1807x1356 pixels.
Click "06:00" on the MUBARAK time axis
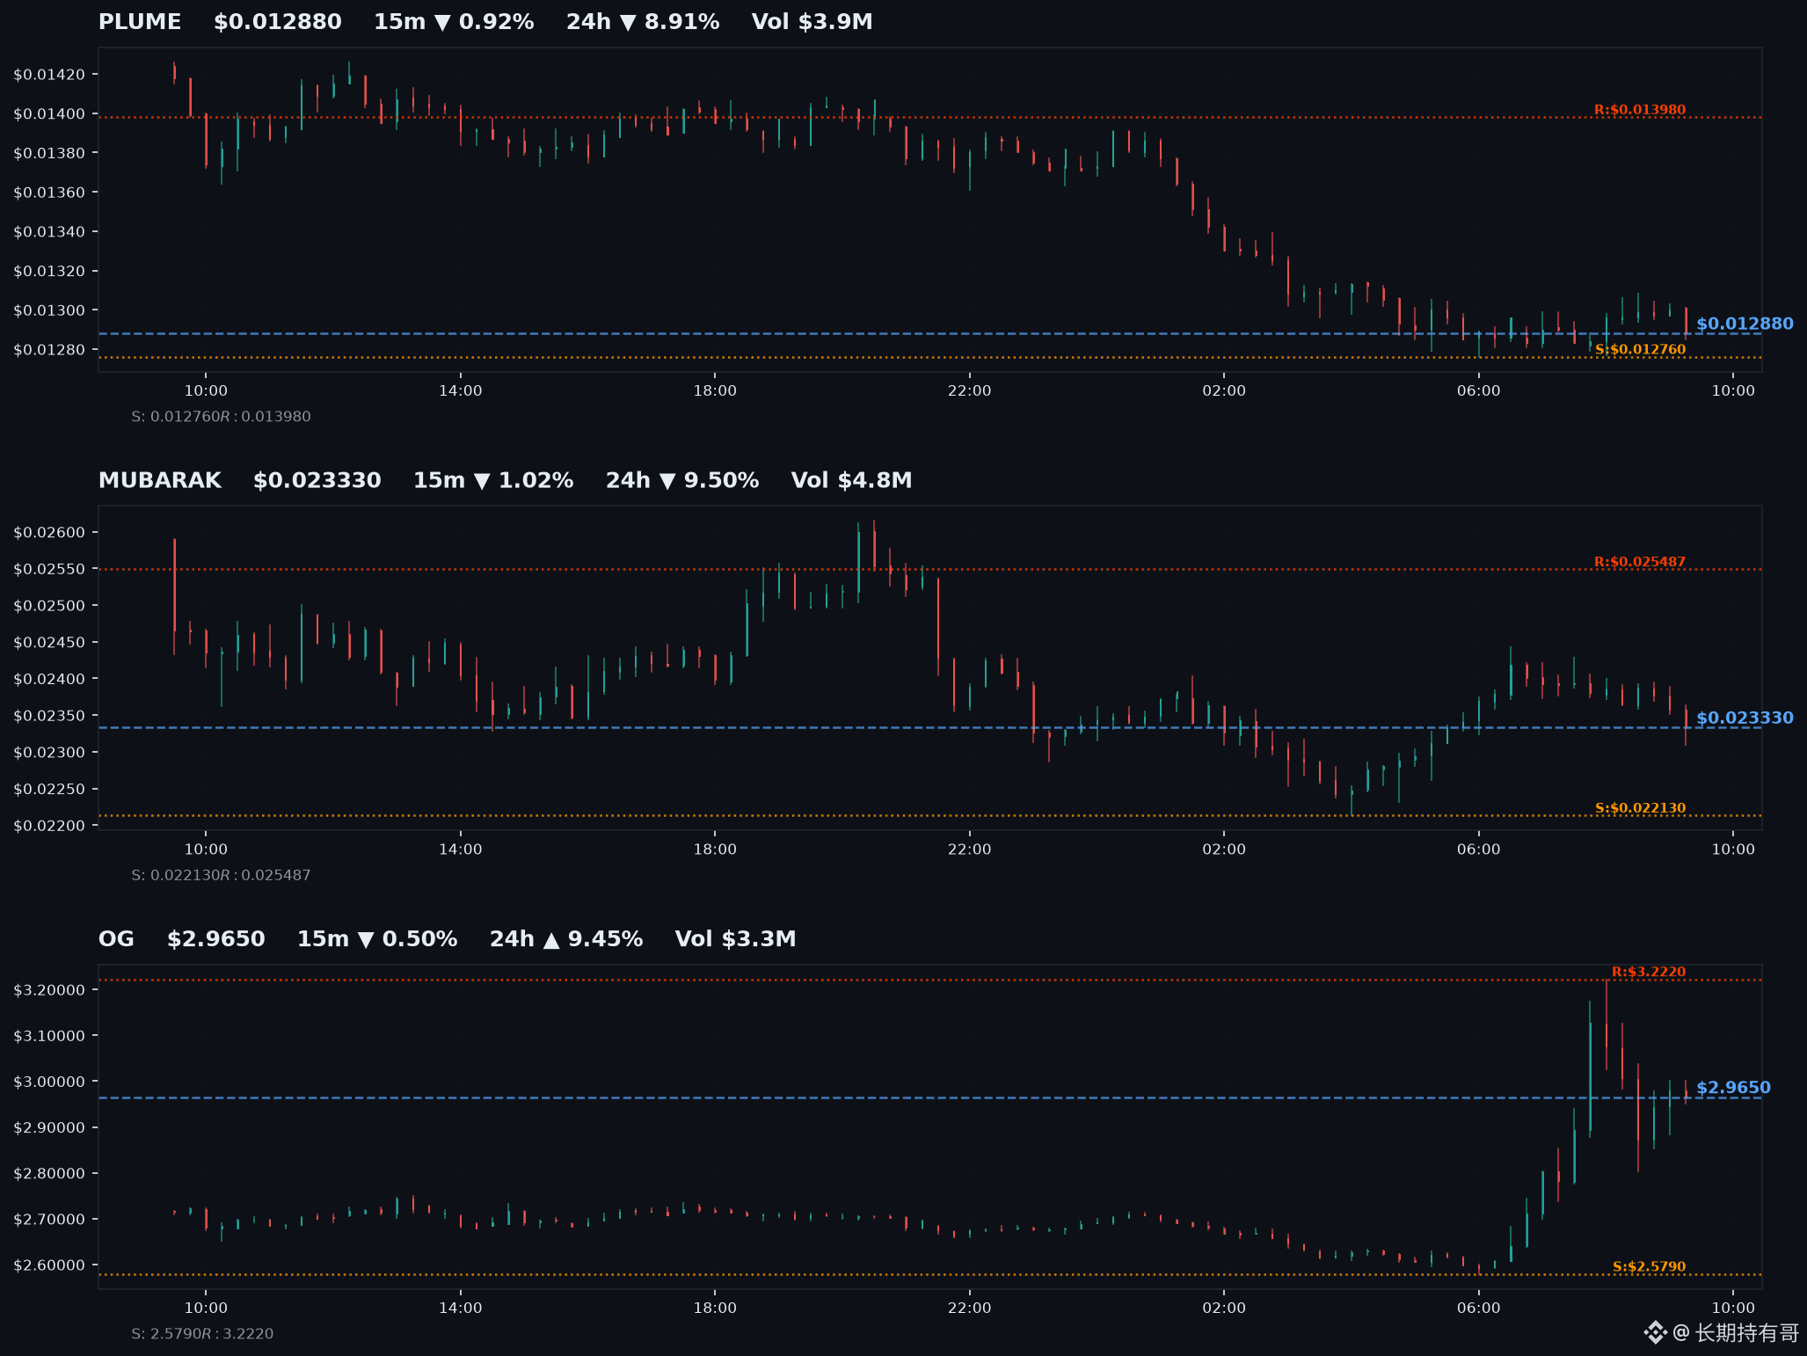[1478, 849]
